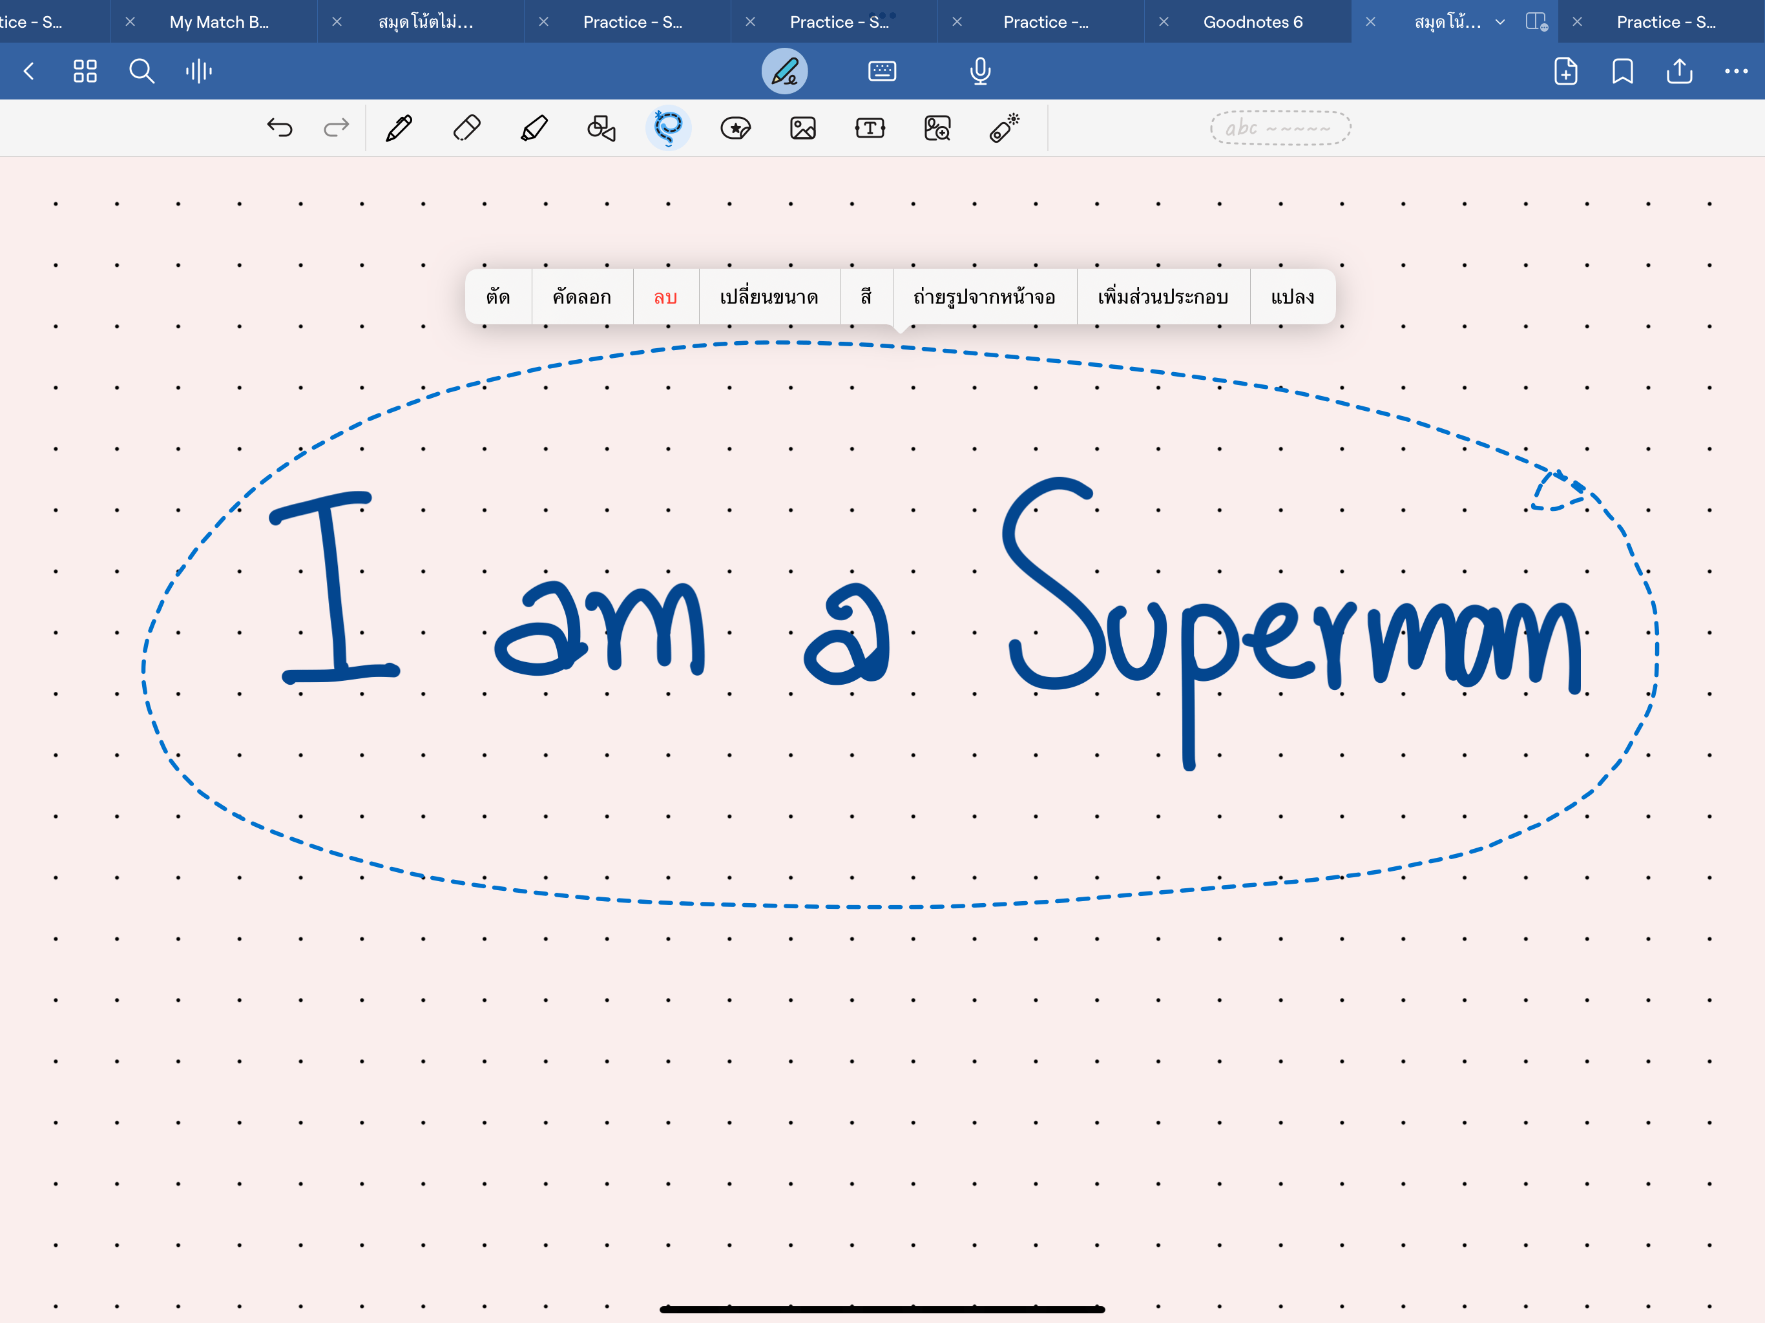This screenshot has height=1323, width=1765.
Task: Open the audio recording microphone
Action: (x=980, y=71)
